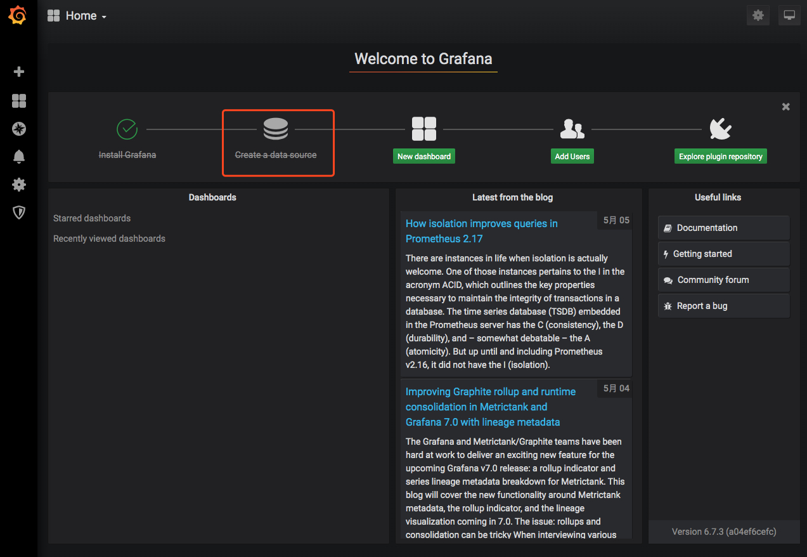The height and width of the screenshot is (557, 807).
Task: Click the green Install Grafana checkmark icon
Action: click(127, 129)
